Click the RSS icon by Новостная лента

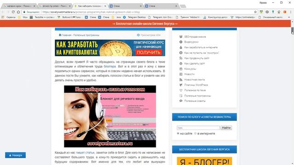pos(181,80)
